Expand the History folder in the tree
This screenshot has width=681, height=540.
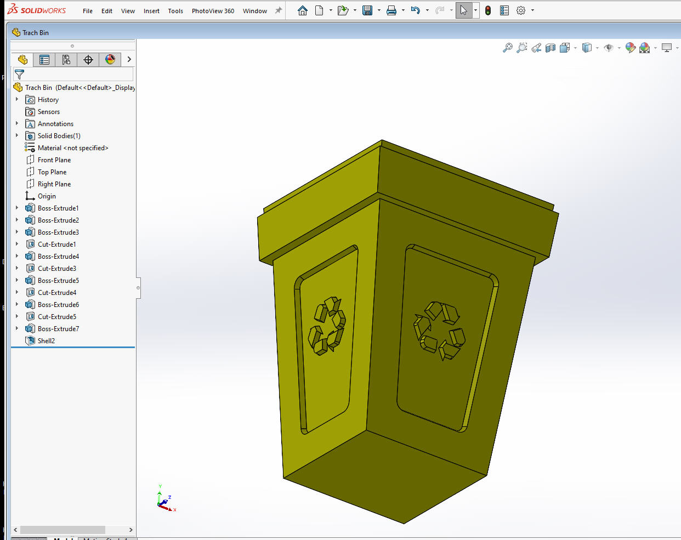(17, 100)
